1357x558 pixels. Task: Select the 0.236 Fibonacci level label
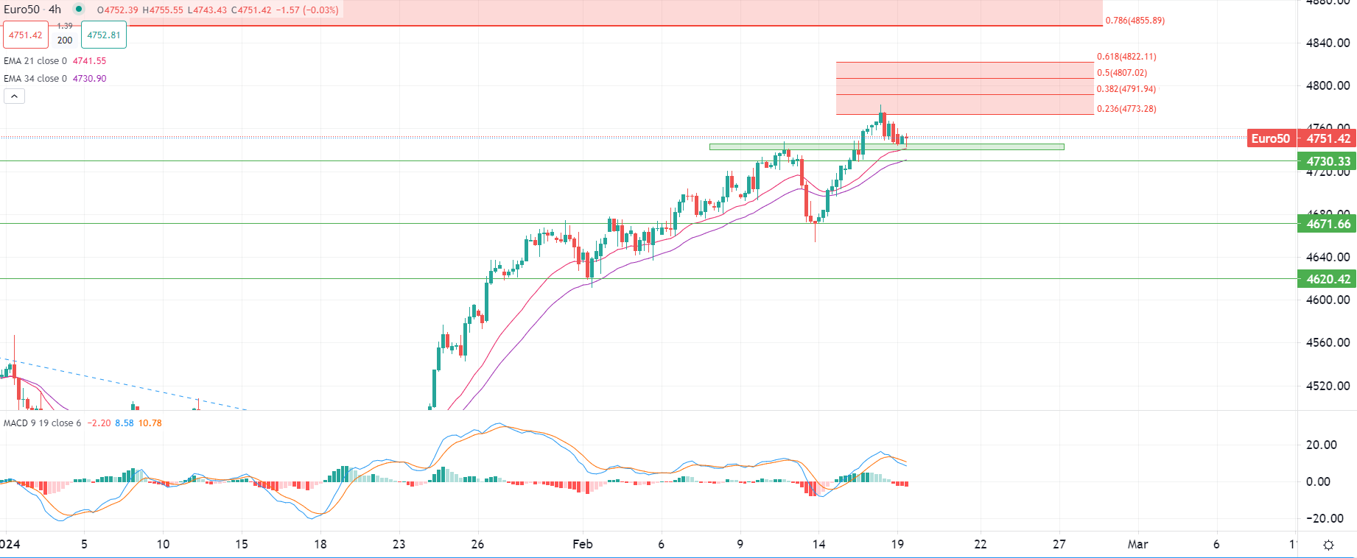pyautogui.click(x=1126, y=109)
